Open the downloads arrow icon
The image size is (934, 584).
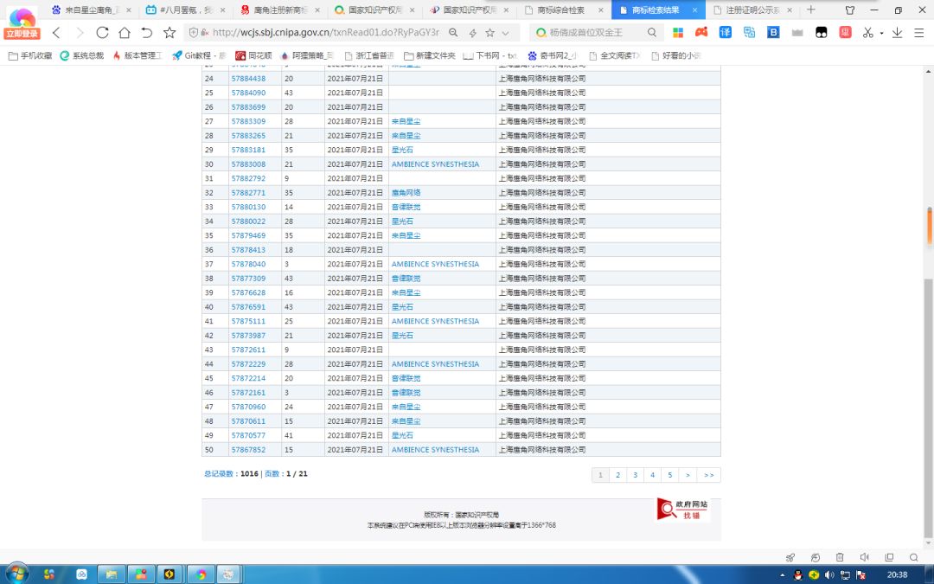[897, 33]
